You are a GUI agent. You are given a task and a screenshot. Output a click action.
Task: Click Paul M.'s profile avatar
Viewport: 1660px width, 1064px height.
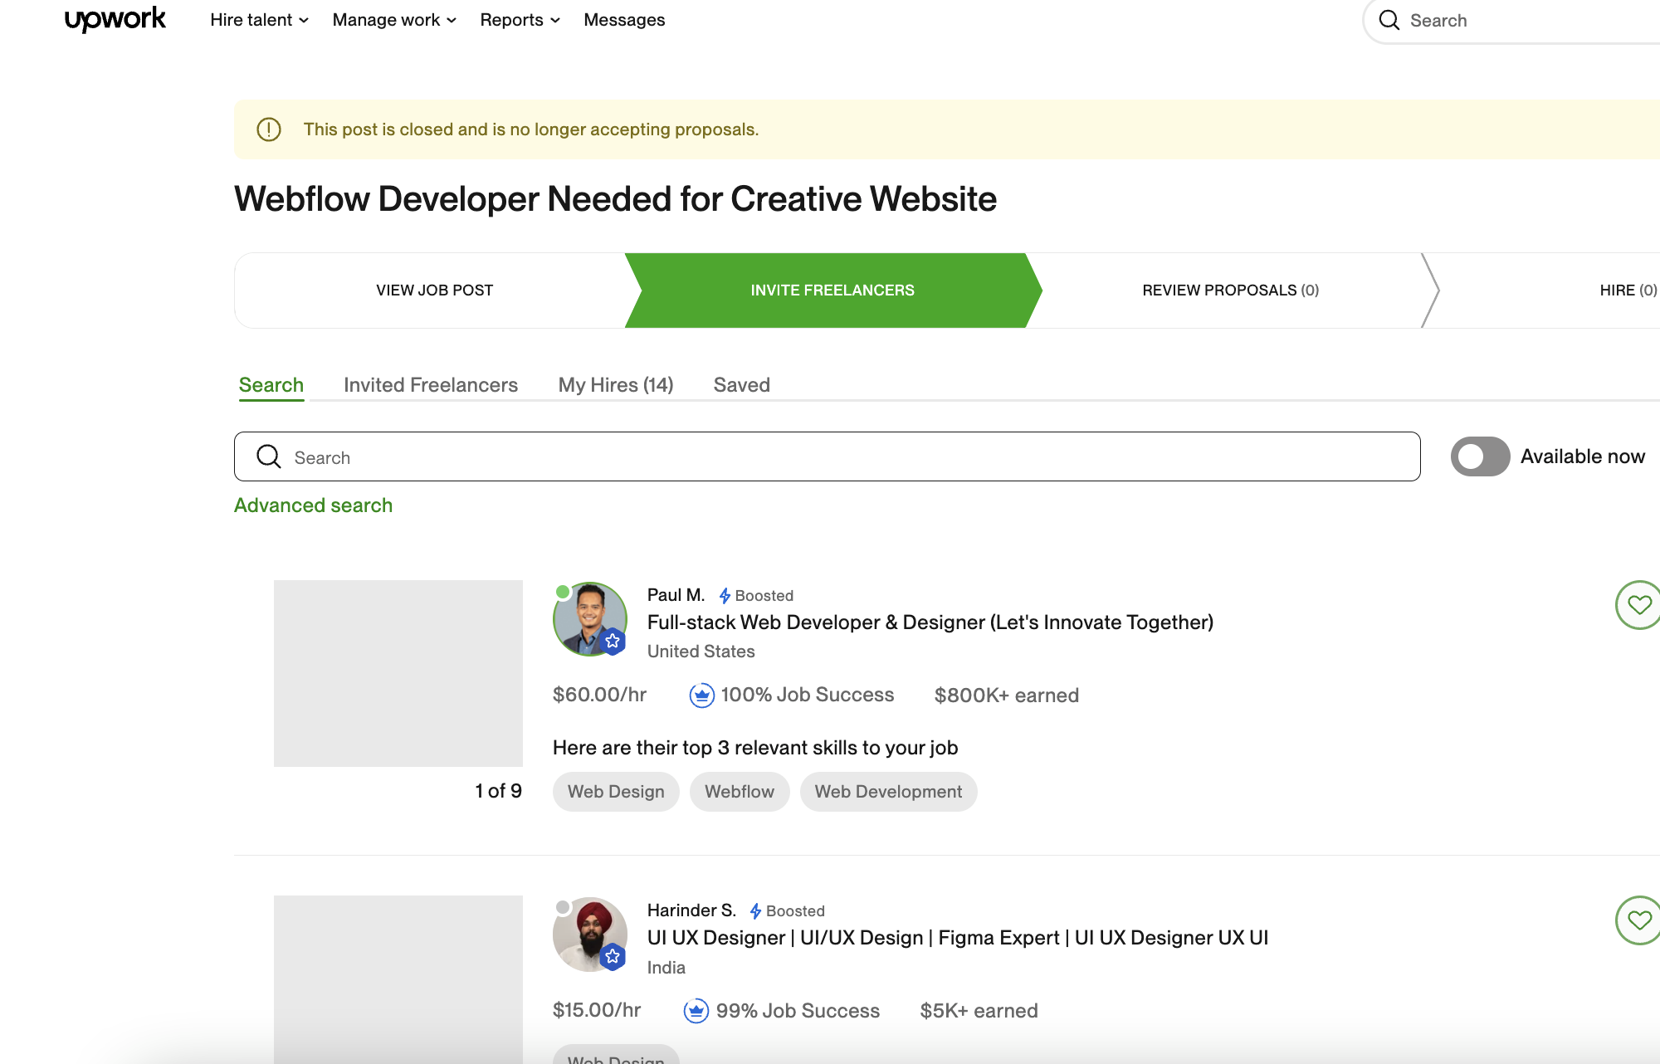(589, 619)
